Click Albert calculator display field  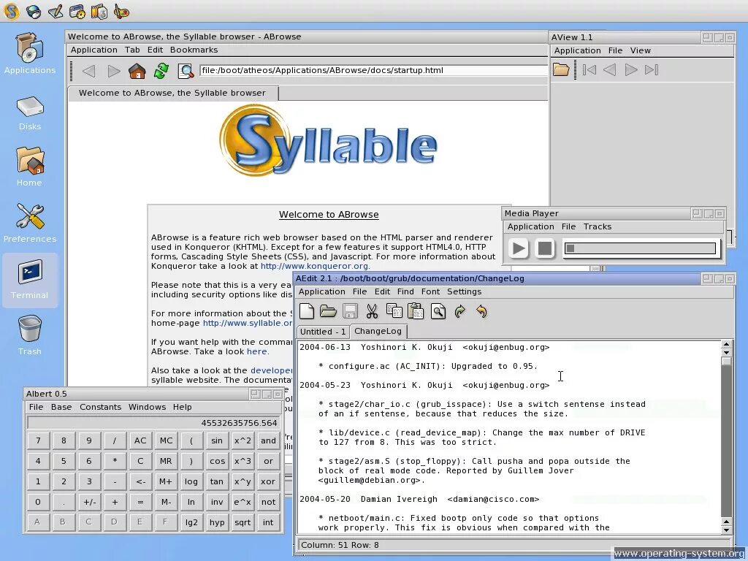pyautogui.click(x=153, y=423)
